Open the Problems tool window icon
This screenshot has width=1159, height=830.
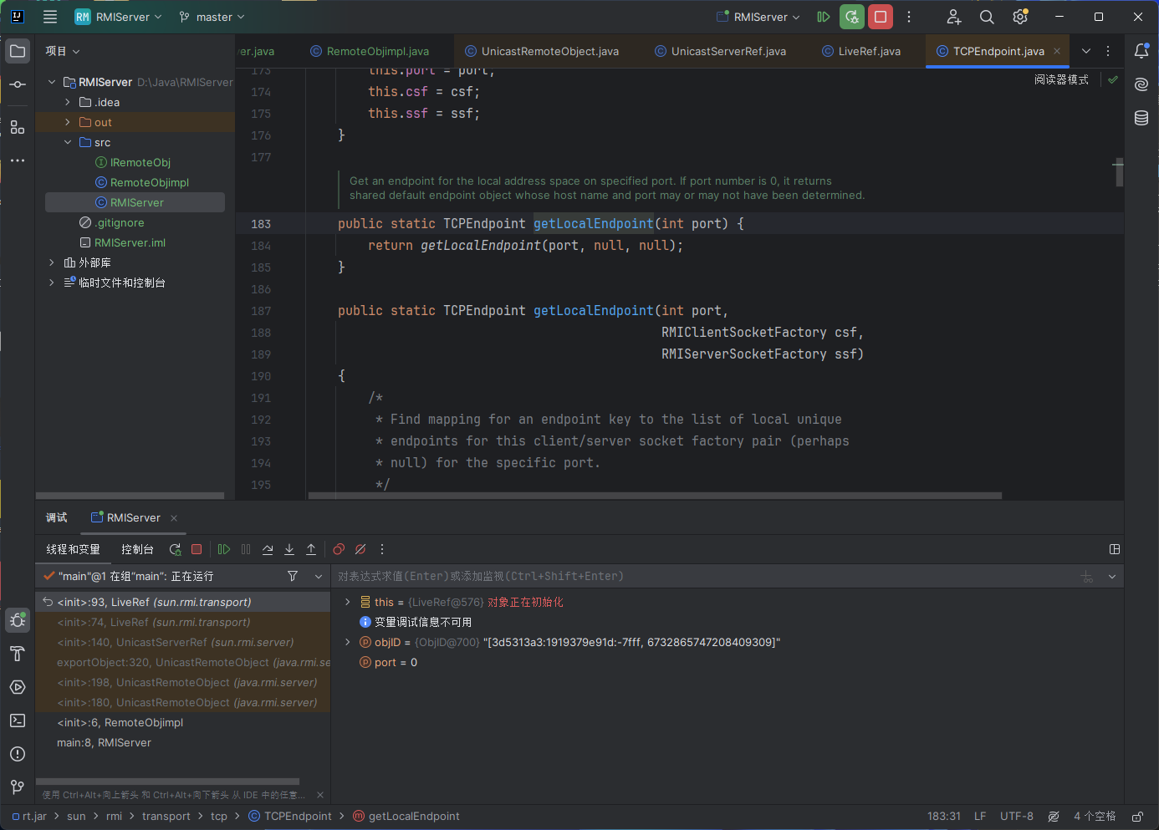(18, 754)
